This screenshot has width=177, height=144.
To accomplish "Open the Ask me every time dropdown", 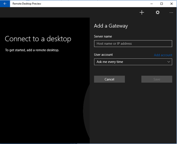I will [x=133, y=62].
